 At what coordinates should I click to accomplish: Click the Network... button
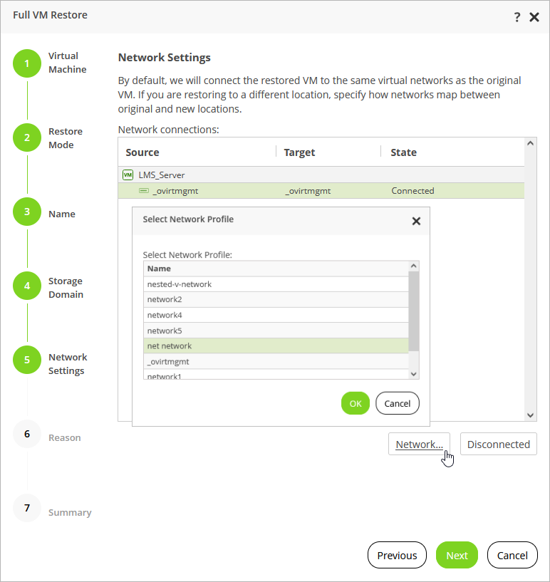[x=420, y=445]
